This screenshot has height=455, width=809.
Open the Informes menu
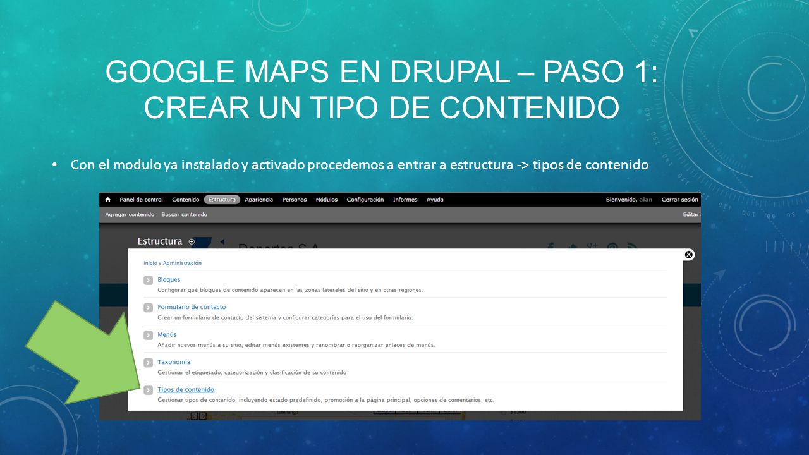[405, 200]
